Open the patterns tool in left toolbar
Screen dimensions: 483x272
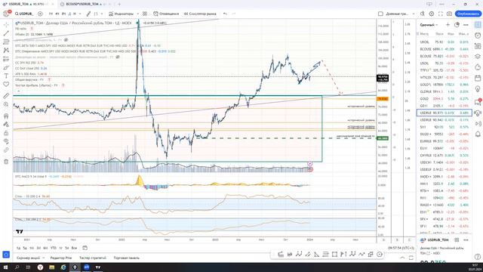pyautogui.click(x=6, y=51)
